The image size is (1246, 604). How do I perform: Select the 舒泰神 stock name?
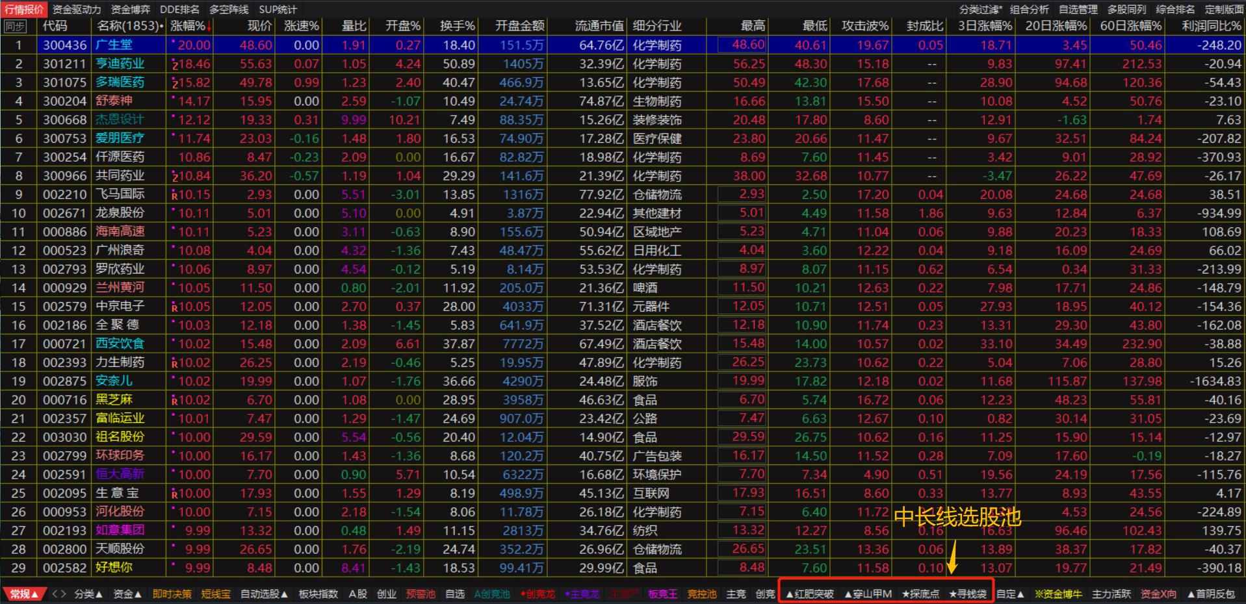click(114, 101)
